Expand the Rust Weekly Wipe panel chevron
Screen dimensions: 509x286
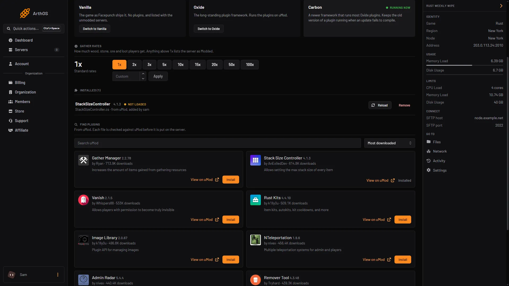501,6
